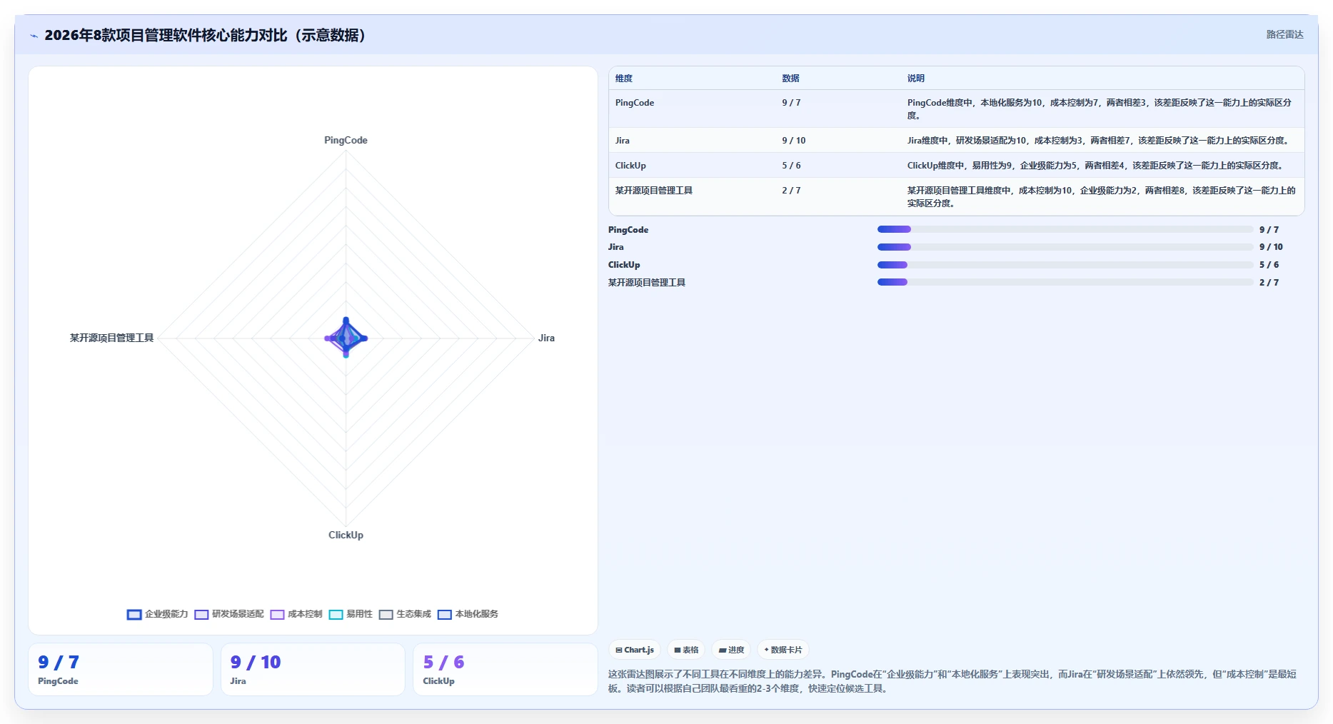Viewport: 1333px width, 724px height.
Task: Click the page title 2026年8款项目管理软件核心能力对比
Action: (x=206, y=36)
